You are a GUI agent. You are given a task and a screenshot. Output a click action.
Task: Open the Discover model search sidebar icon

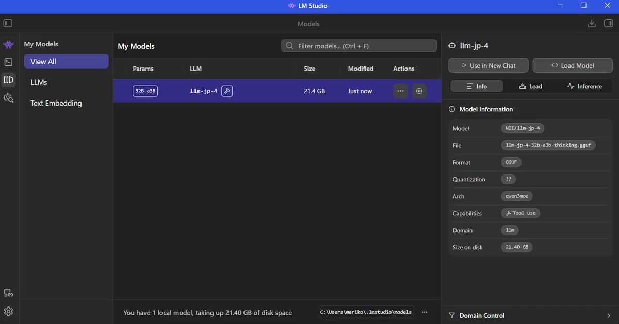[x=8, y=97]
